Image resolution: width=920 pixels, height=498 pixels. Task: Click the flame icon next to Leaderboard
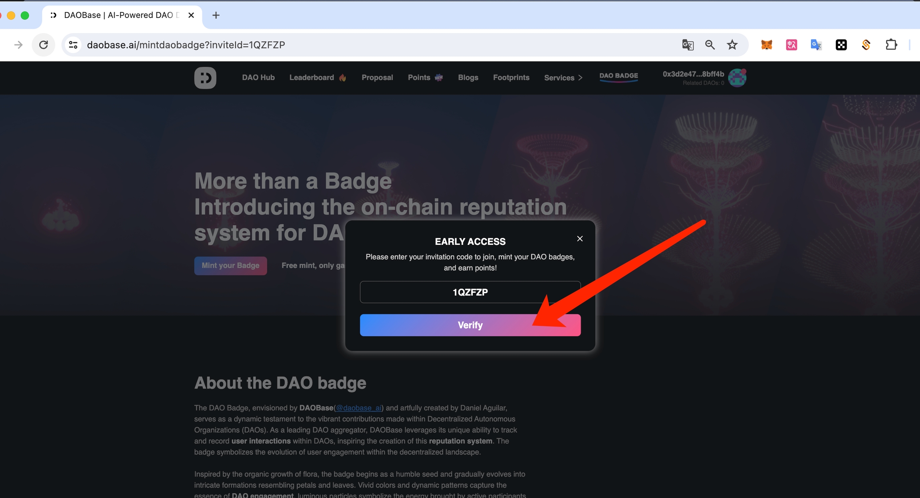(x=343, y=77)
